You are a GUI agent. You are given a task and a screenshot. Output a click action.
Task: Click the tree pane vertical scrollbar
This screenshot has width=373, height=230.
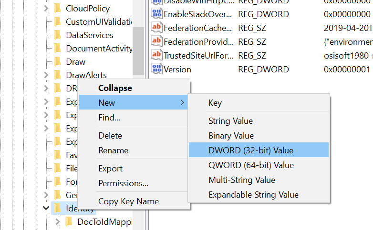[138, 48]
